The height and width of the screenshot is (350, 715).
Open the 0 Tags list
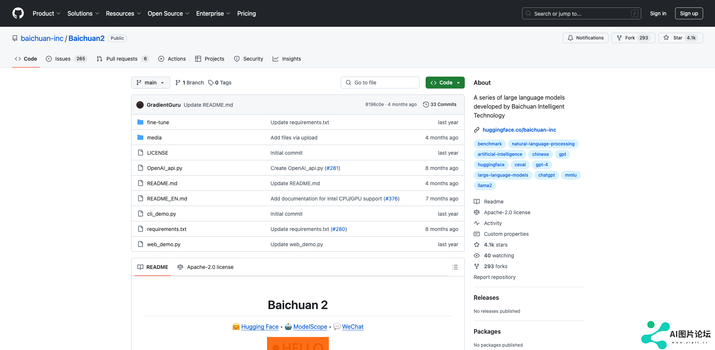pyautogui.click(x=220, y=83)
